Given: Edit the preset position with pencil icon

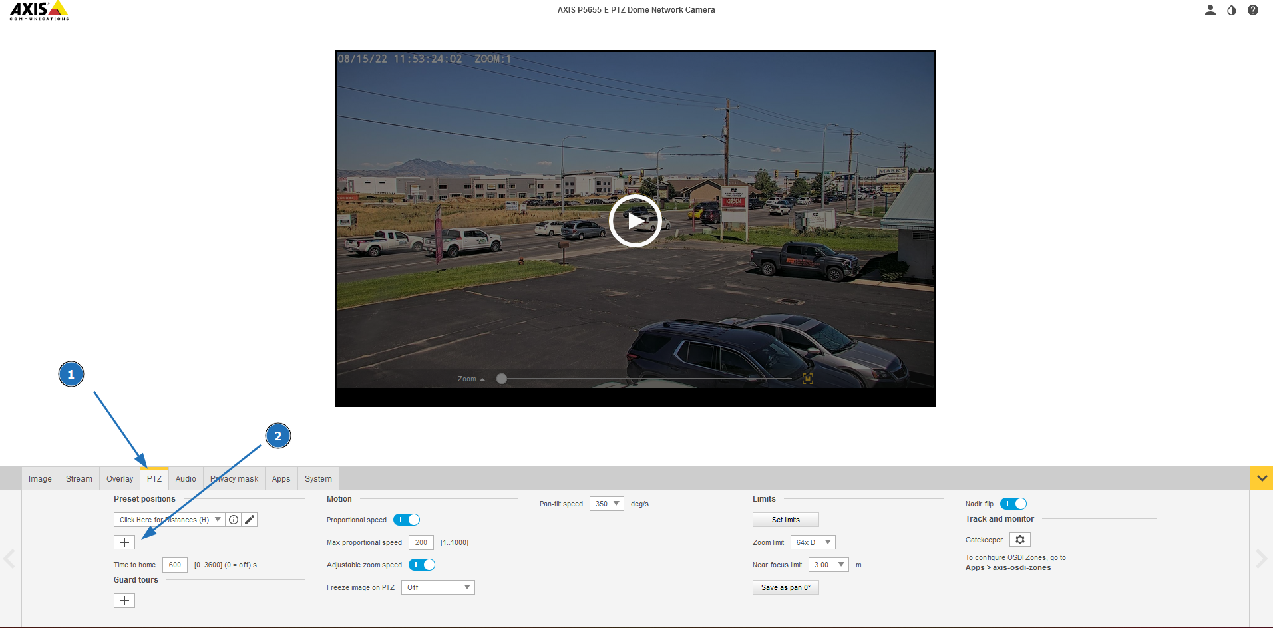Looking at the screenshot, I should tap(250, 520).
